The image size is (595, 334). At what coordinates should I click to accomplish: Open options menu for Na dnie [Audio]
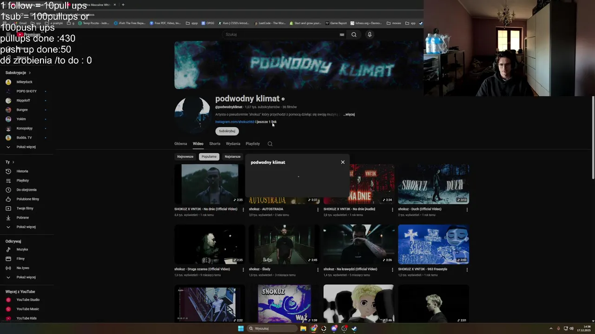pyautogui.click(x=392, y=210)
